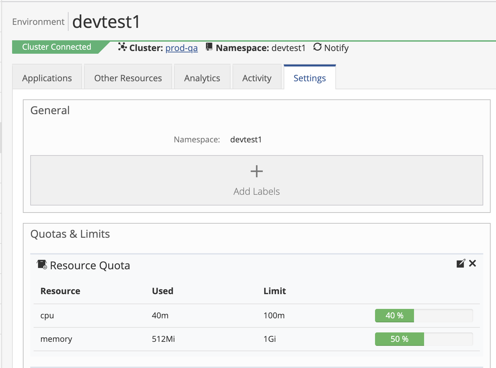This screenshot has width=496, height=368.
Task: Click the Cluster Connected status banner
Action: pyautogui.click(x=57, y=47)
